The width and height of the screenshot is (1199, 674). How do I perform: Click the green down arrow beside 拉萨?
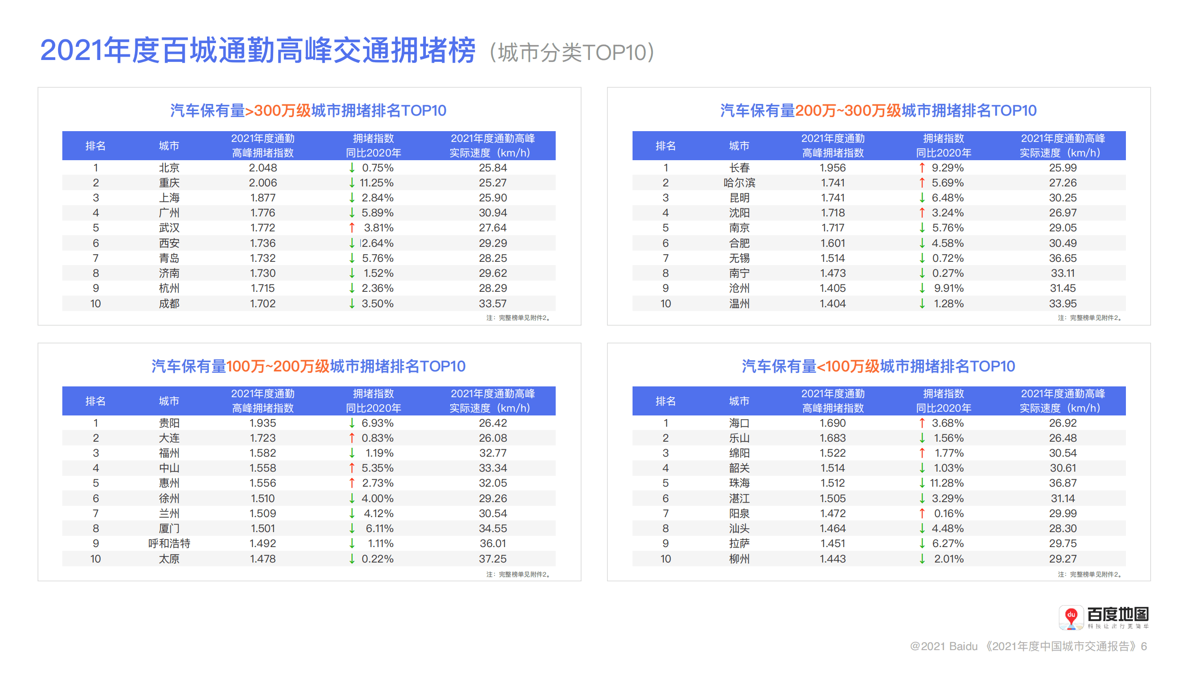tap(922, 543)
